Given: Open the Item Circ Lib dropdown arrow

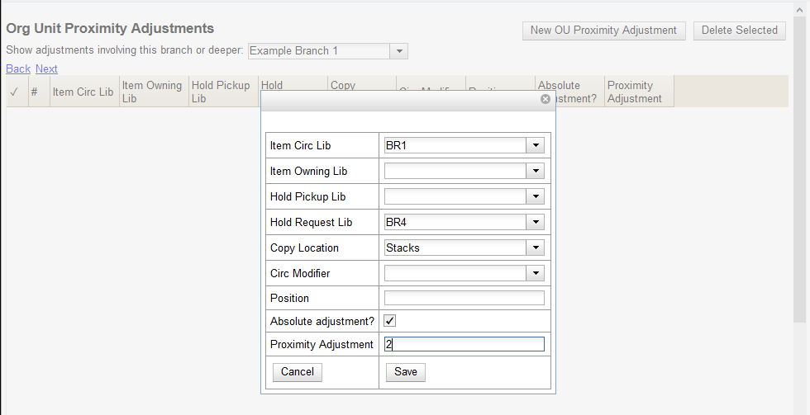Looking at the screenshot, I should [536, 146].
